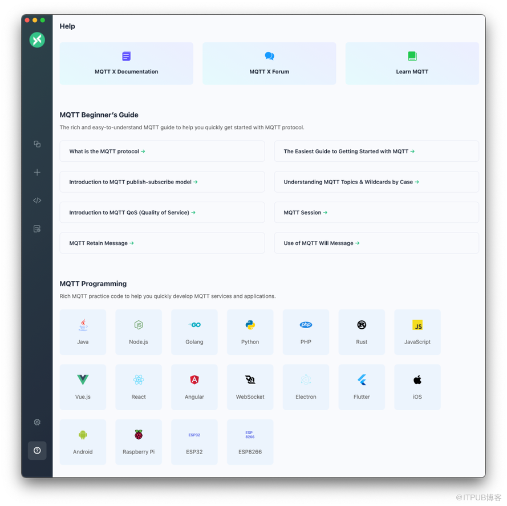Select the Python programming tile
The height and width of the screenshot is (506, 507).
point(250,332)
